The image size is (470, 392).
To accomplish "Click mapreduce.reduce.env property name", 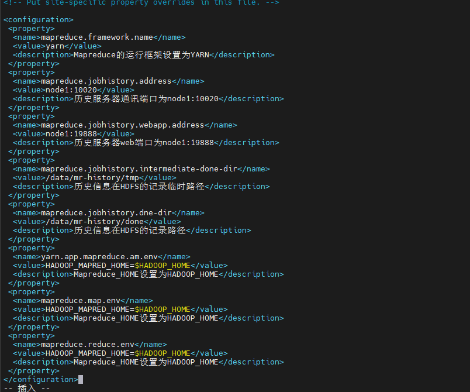I will pyautogui.click(x=88, y=344).
